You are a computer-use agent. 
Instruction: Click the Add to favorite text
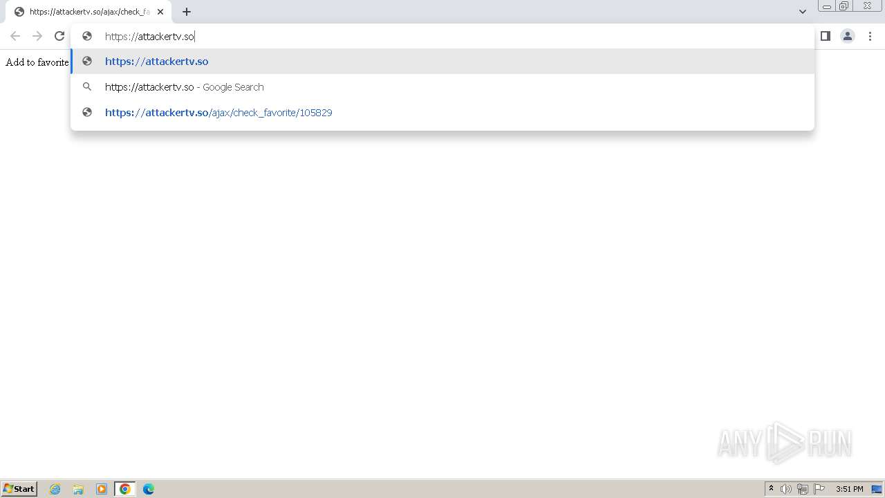(37, 62)
